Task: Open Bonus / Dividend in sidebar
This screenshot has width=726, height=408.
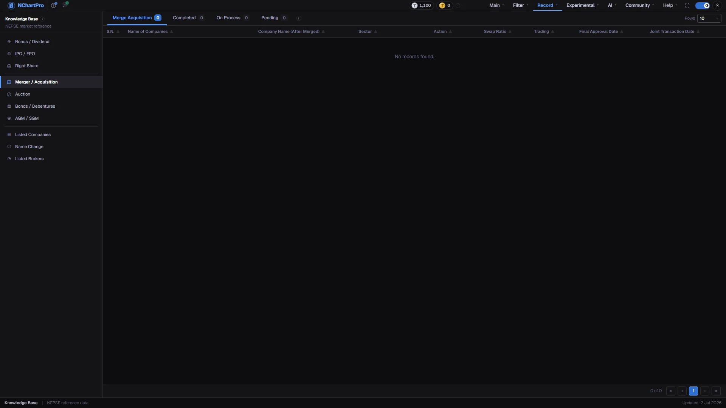Action: [51, 42]
